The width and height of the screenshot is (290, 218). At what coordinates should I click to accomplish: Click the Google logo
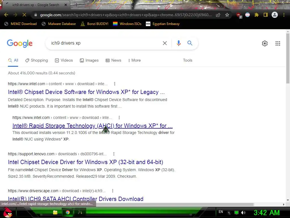[x=20, y=43]
